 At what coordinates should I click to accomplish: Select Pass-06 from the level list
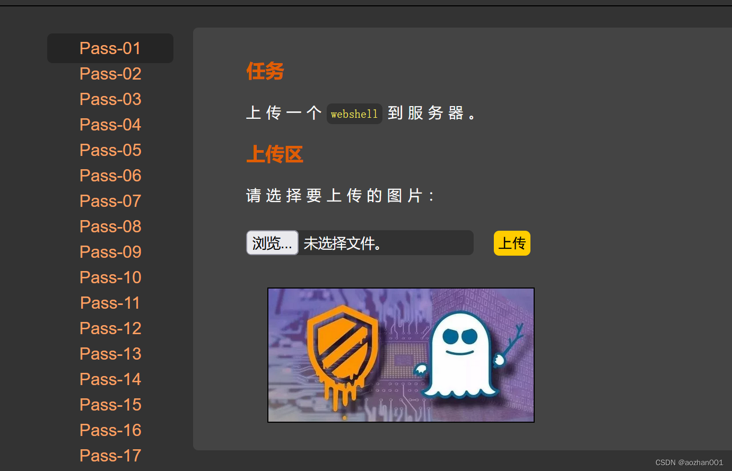click(110, 176)
